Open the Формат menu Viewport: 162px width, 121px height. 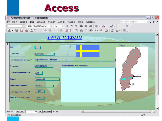[52, 22]
